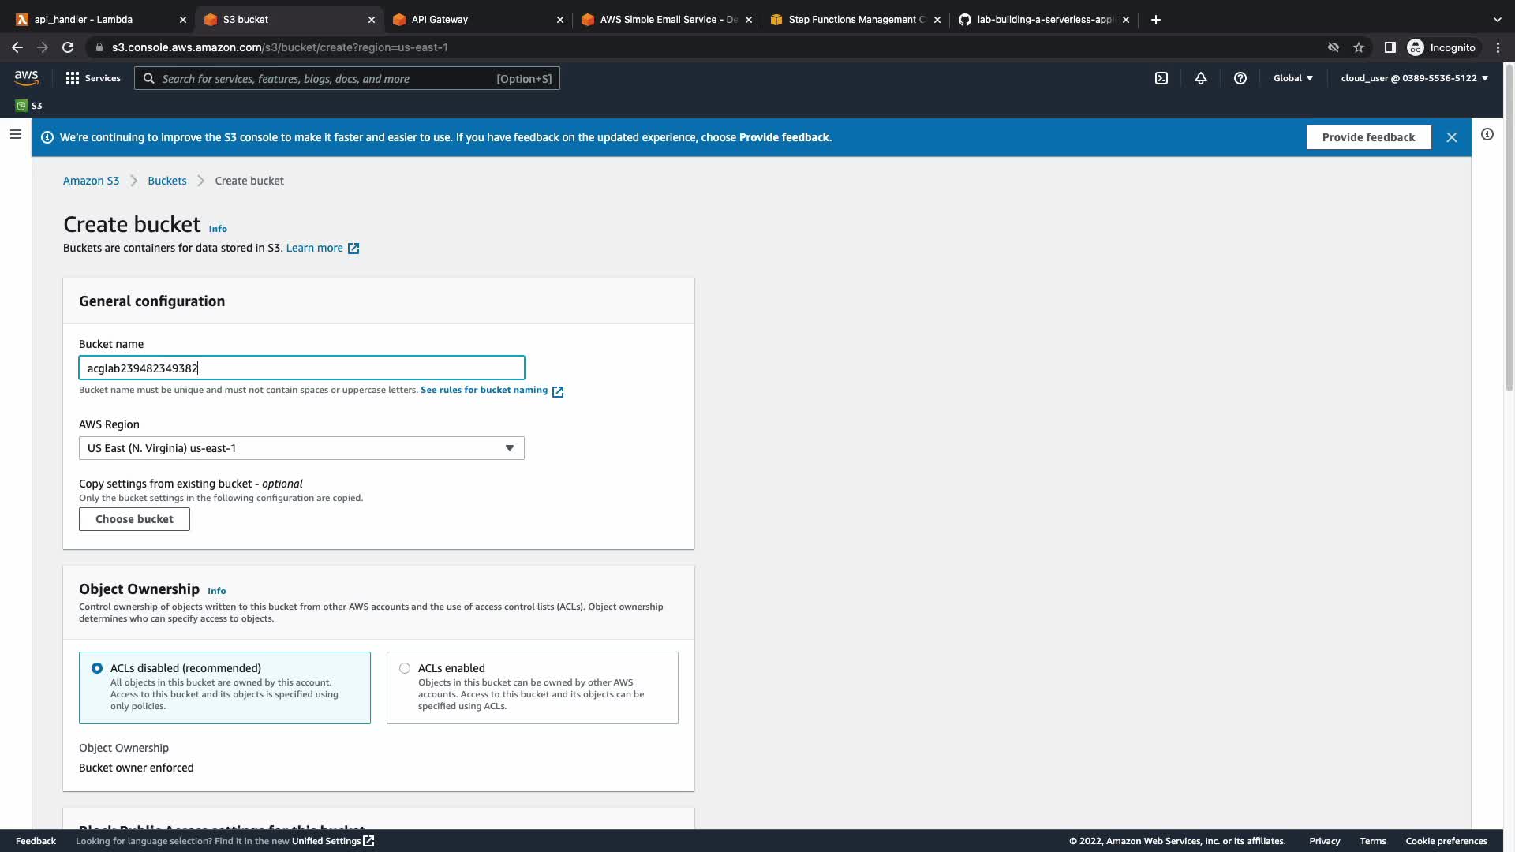Open the info panel icon at right

[1487, 135]
